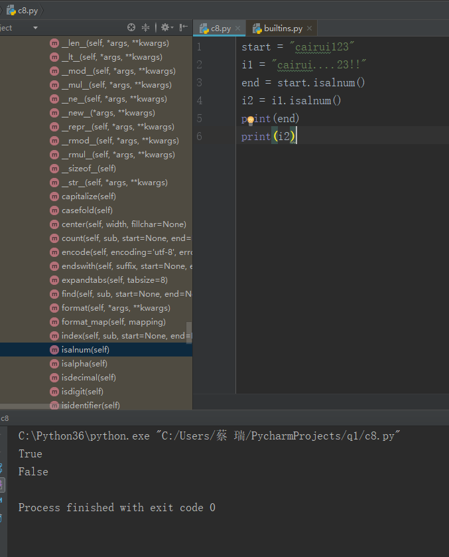Viewport: 449px width, 557px height.
Task: Click the vertical scrollbar thumb in project panel
Action: (189, 333)
